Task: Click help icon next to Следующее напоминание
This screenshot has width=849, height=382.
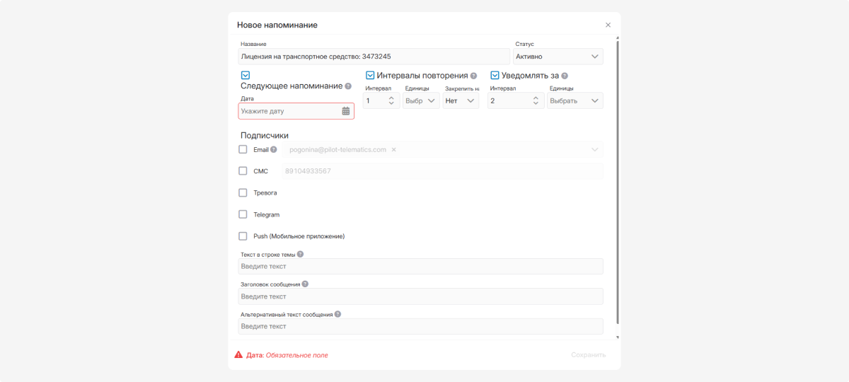Action: click(x=348, y=86)
